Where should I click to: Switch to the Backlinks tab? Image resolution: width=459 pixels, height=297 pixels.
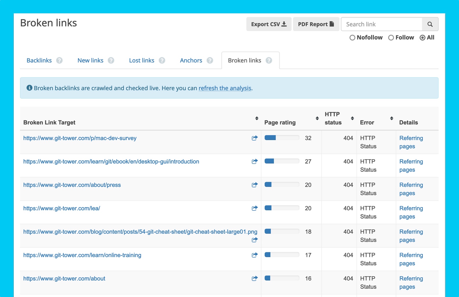[39, 60]
